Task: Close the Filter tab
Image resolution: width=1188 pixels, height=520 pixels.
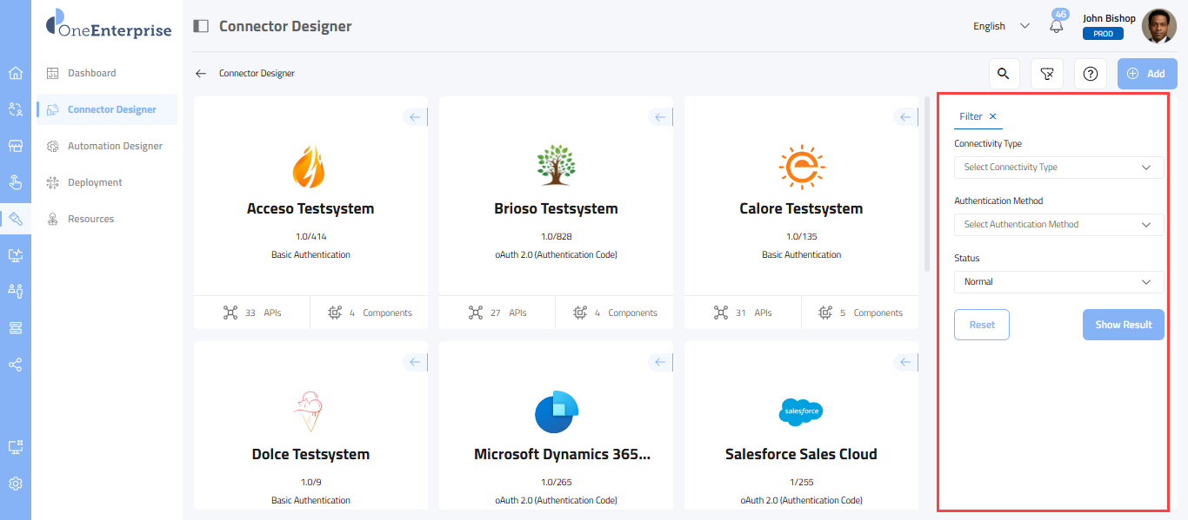Action: [x=993, y=116]
